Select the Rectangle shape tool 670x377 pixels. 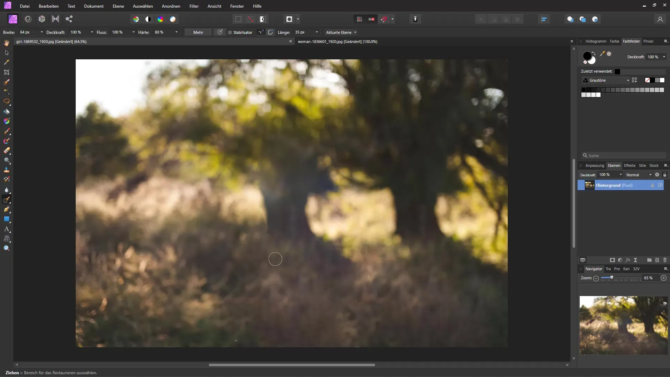pyautogui.click(x=7, y=219)
